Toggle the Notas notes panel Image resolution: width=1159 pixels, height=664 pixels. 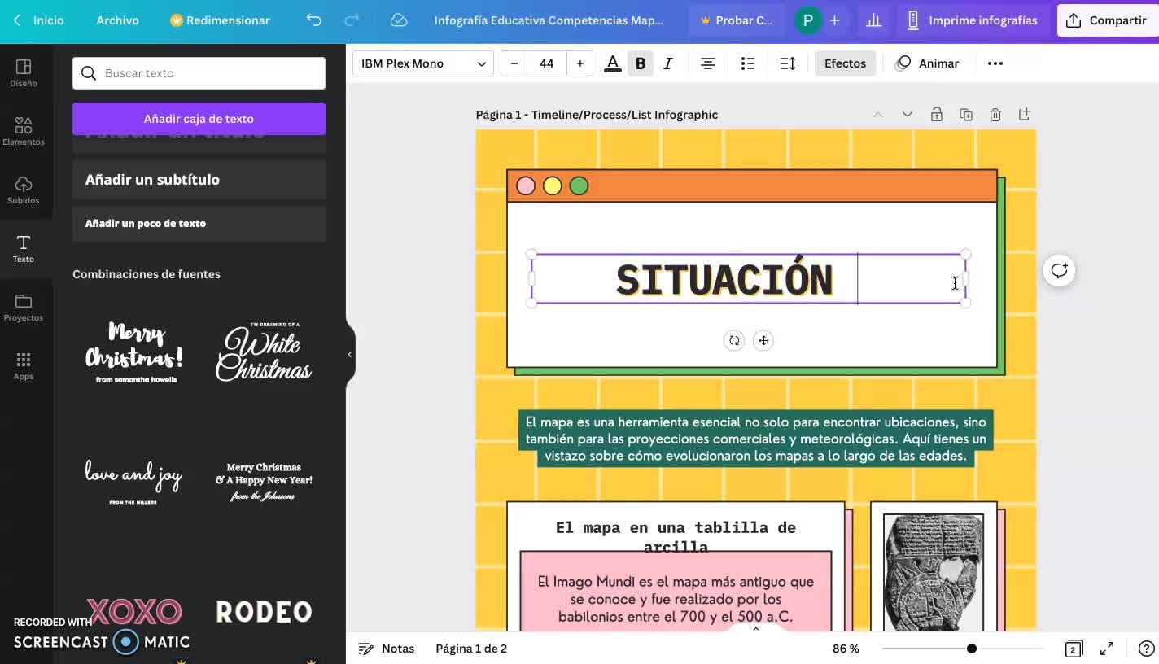tap(387, 649)
